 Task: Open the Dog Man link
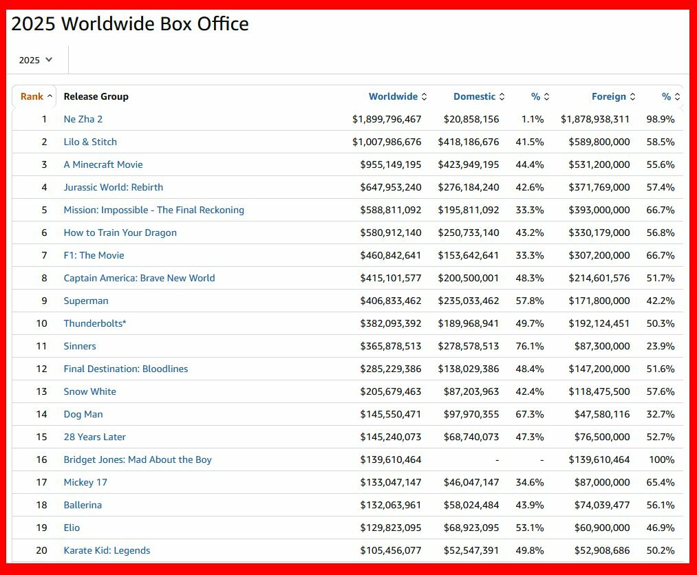tap(83, 414)
